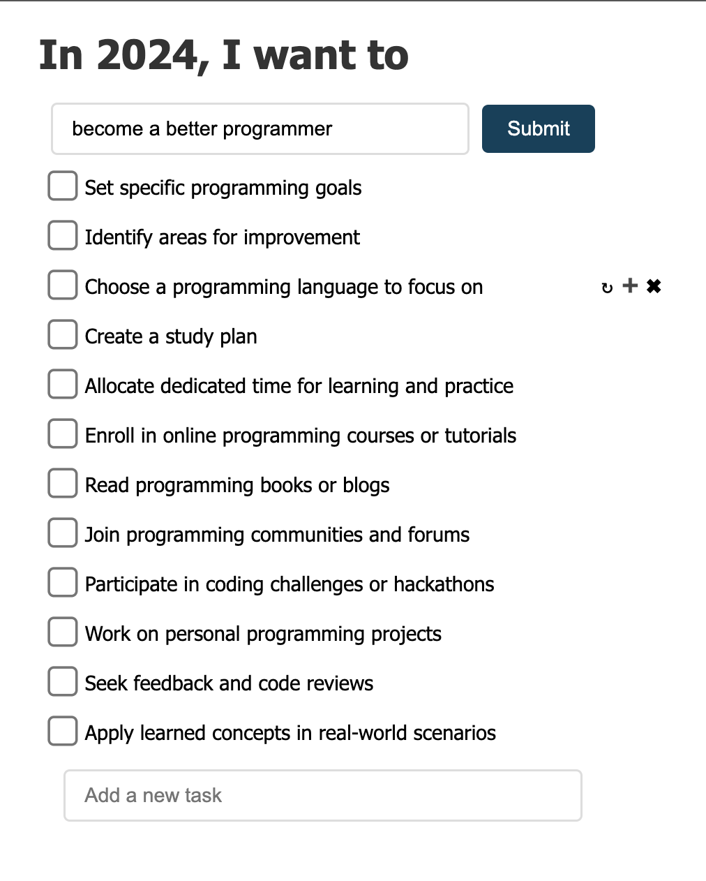706x881 pixels.
Task: Check the Seek feedback and code reviews checkbox
Action: pyautogui.click(x=62, y=681)
